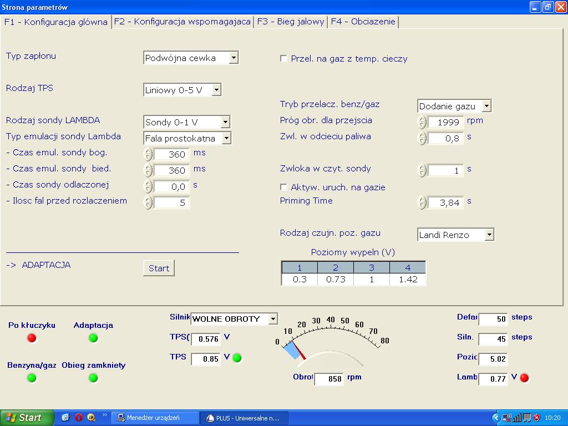Click the Obieg zamkniety green LED
The width and height of the screenshot is (568, 426).
(93, 378)
